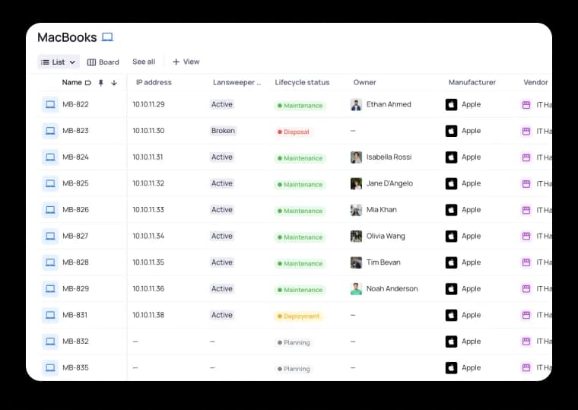The height and width of the screenshot is (410, 578).
Task: Select owner Tim Bevan
Action: (383, 262)
